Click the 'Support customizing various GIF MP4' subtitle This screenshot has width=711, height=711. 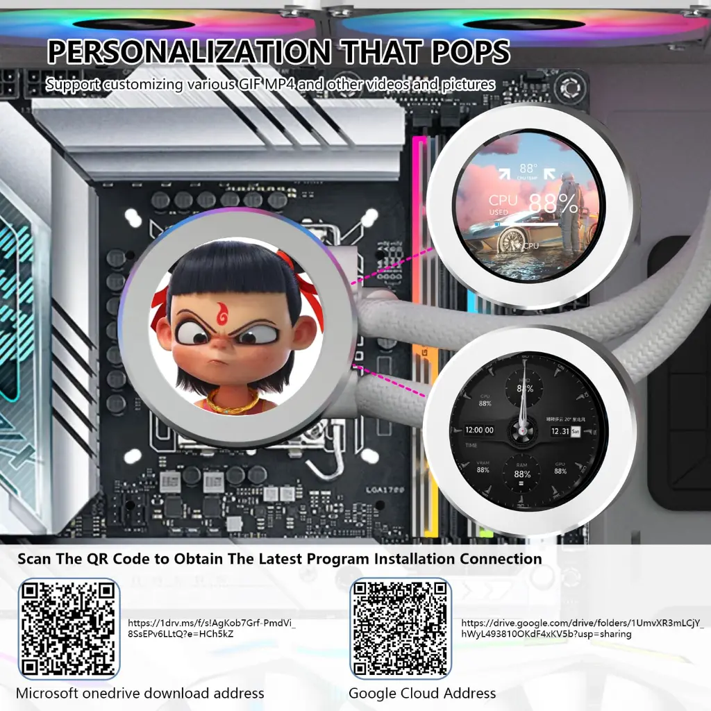tap(270, 84)
